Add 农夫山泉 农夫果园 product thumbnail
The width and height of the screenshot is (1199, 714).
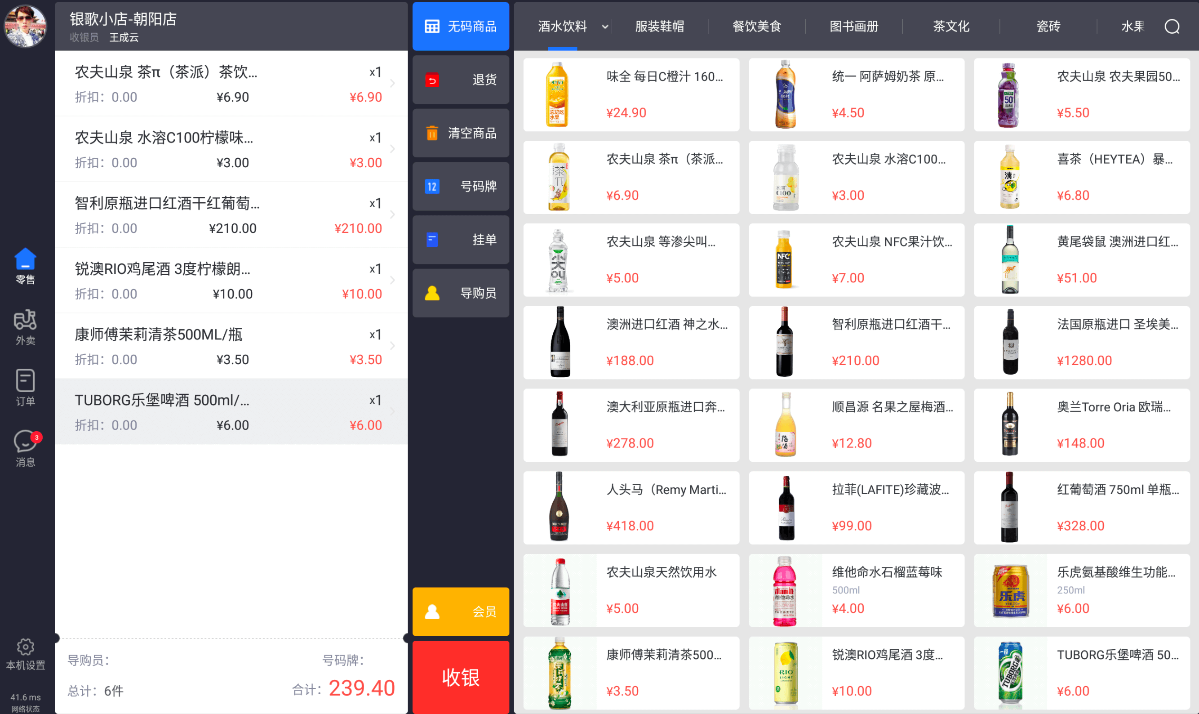pyautogui.click(x=1008, y=95)
